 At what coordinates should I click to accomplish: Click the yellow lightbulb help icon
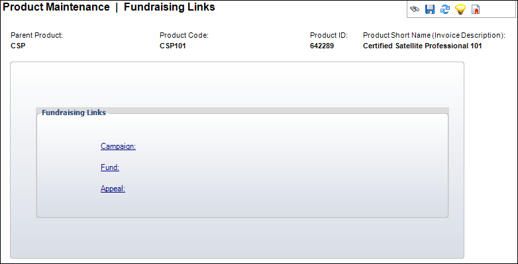[460, 9]
